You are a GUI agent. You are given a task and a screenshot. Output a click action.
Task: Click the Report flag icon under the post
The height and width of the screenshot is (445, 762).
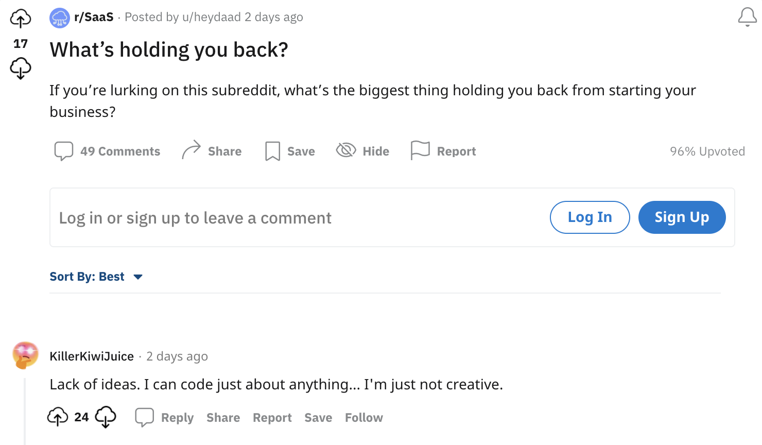click(x=420, y=150)
